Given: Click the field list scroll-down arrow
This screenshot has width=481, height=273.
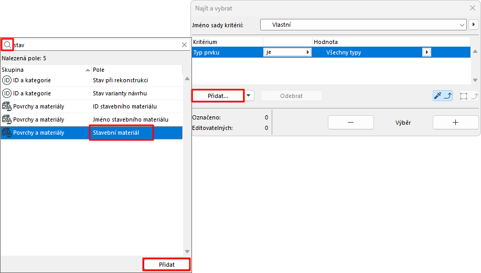Looking at the screenshot, I should coord(187,252).
